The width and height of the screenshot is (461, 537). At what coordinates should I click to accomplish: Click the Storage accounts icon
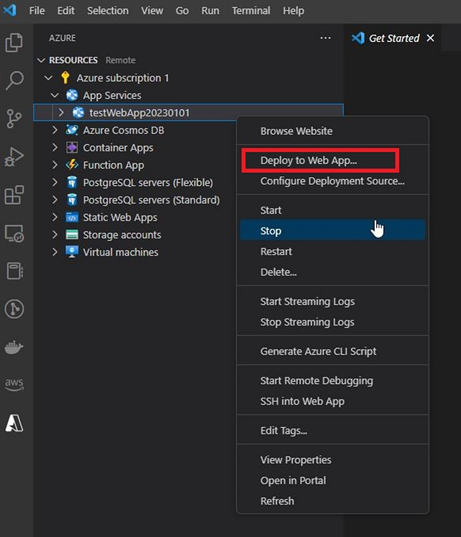point(72,235)
